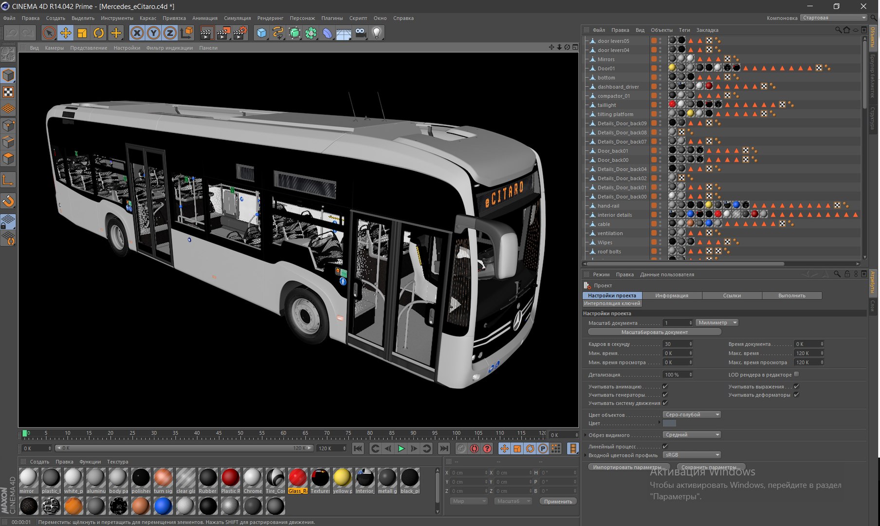880x526 pixels.
Task: Add a floor environment object
Action: [344, 33]
